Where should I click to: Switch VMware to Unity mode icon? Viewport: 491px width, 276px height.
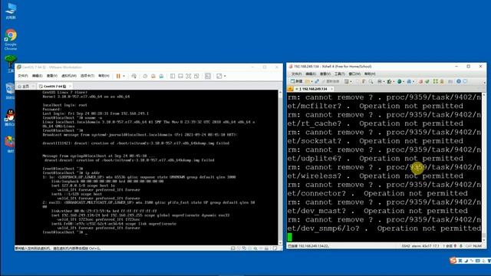196,76
